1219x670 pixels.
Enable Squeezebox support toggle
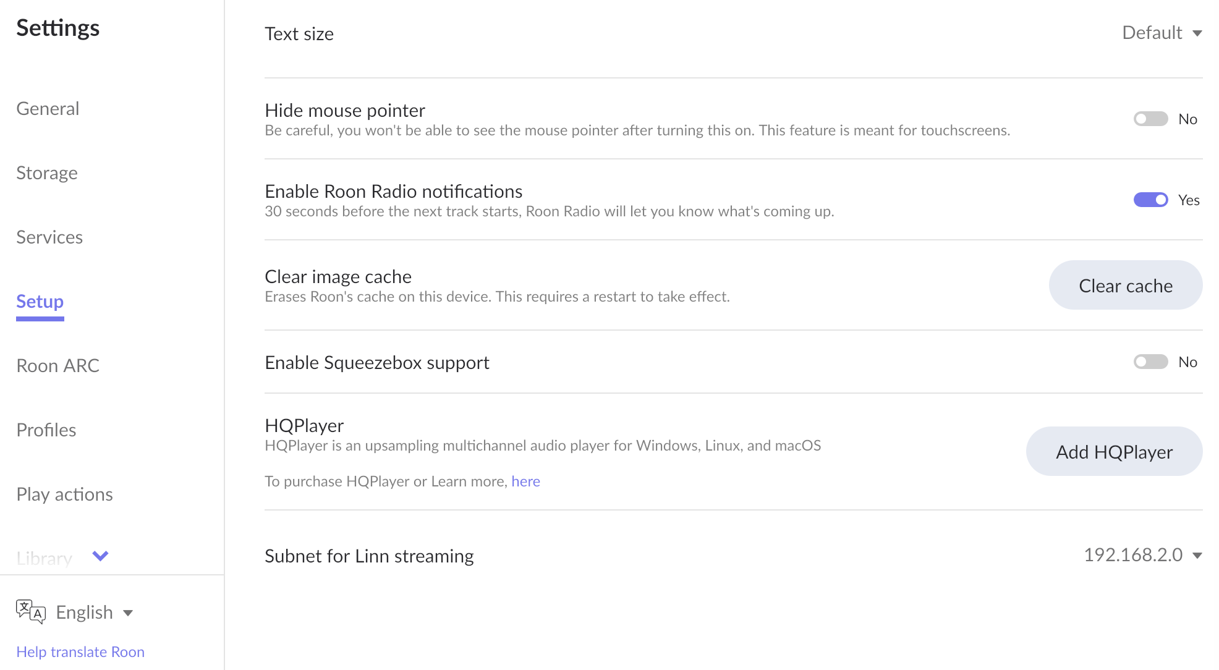point(1150,362)
